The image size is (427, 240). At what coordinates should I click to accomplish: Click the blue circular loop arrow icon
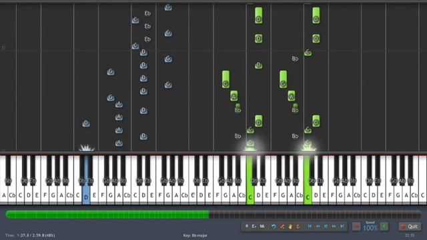coord(274,227)
